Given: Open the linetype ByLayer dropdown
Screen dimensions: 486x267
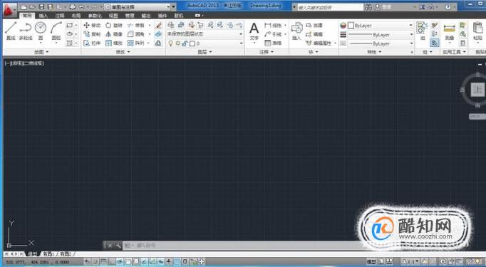Looking at the screenshot, I should pyautogui.click(x=381, y=43).
